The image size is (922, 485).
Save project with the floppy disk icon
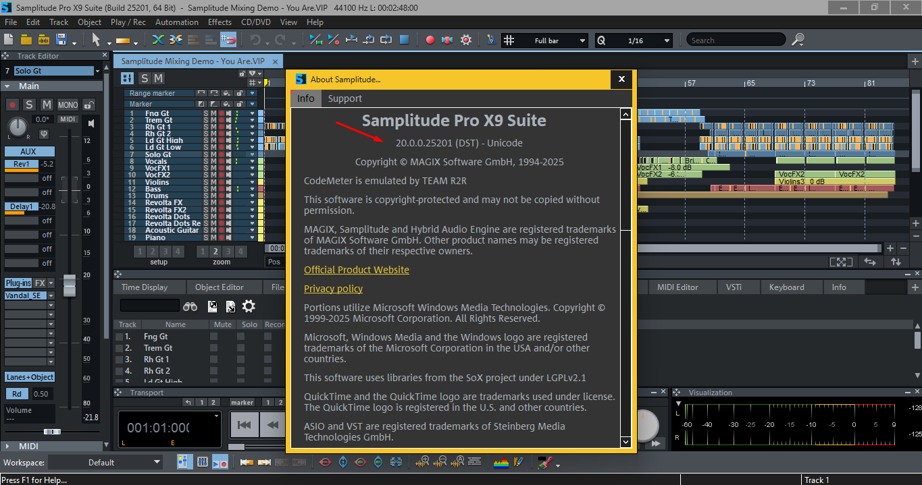click(61, 40)
